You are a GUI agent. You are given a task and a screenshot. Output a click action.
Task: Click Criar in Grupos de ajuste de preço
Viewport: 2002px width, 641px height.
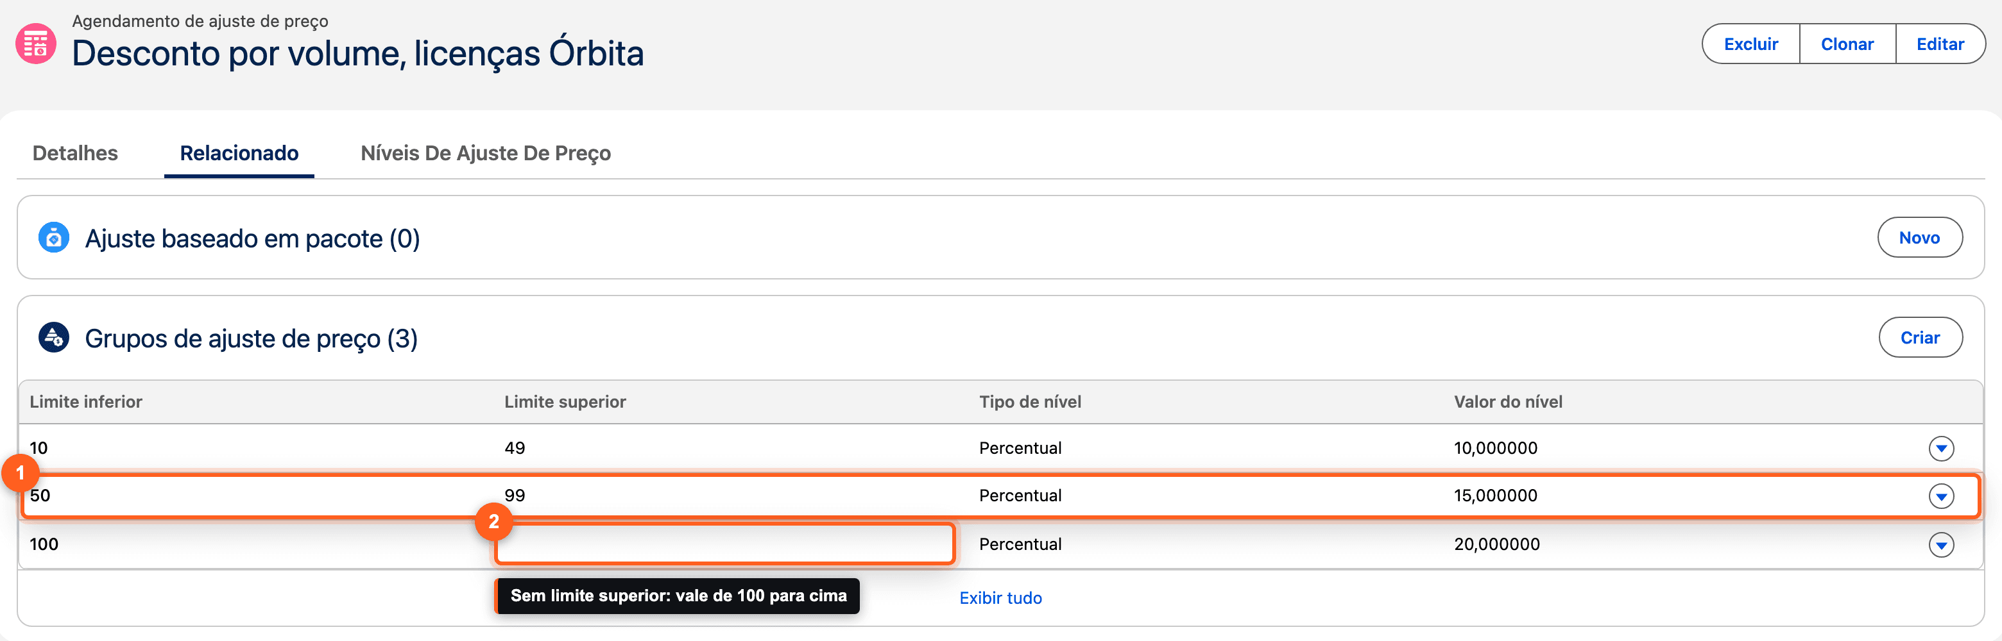1920,338
